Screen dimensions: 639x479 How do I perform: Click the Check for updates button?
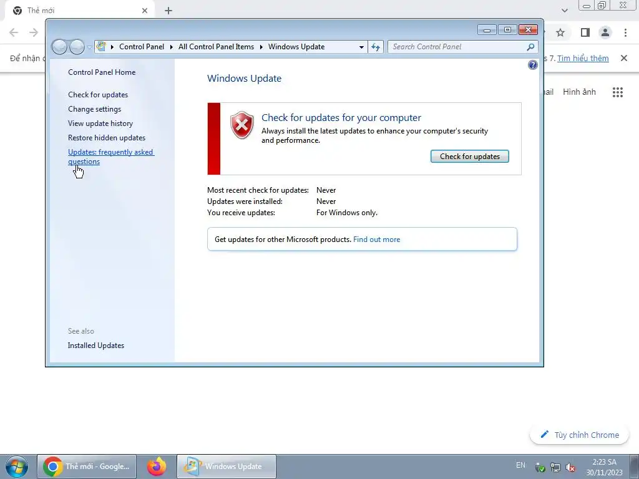click(469, 157)
